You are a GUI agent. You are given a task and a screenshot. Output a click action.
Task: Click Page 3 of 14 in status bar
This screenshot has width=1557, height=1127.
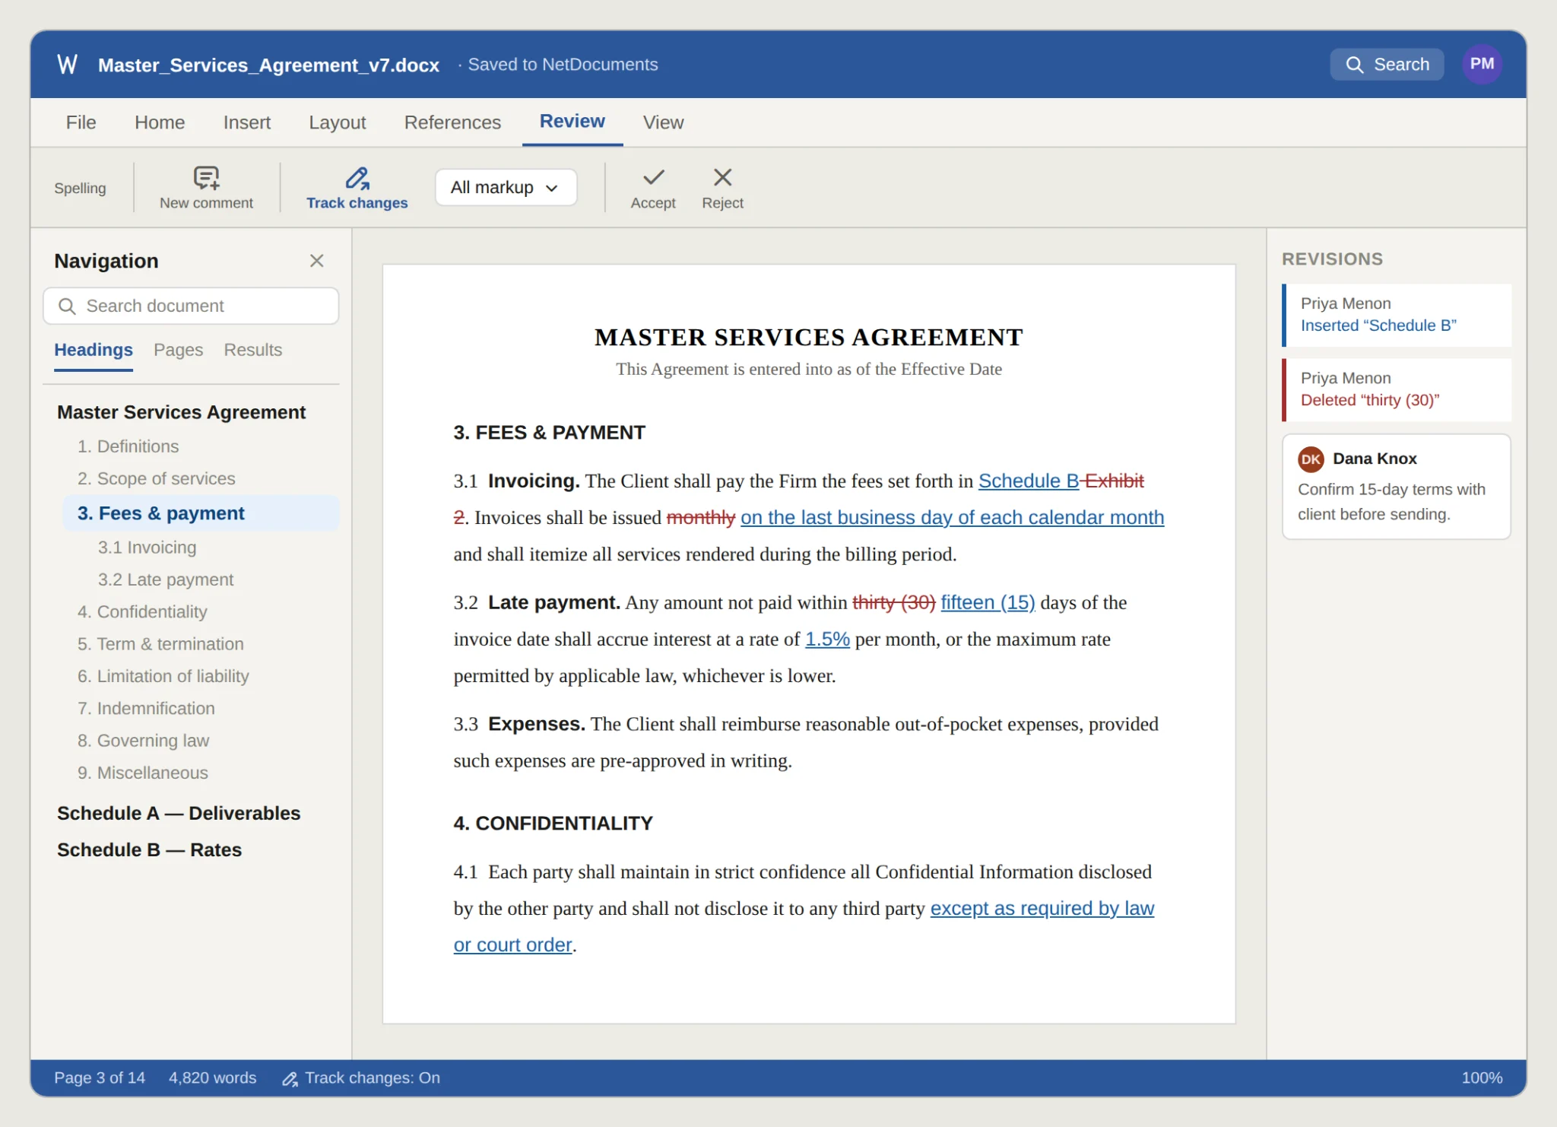click(99, 1078)
